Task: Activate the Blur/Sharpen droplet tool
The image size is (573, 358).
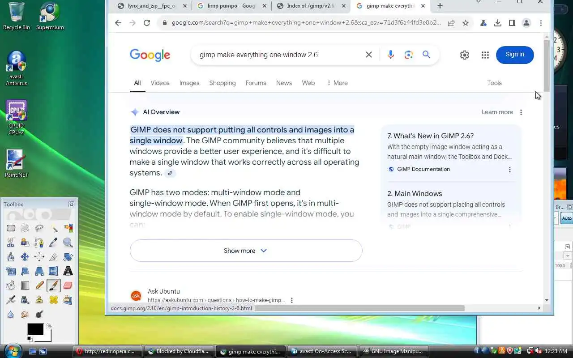Action: click(11, 314)
